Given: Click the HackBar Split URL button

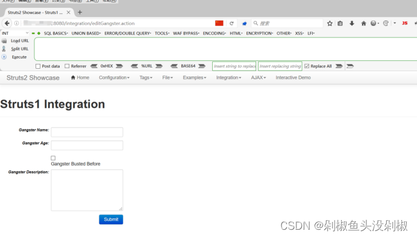Looking at the screenshot, I should (x=19, y=49).
